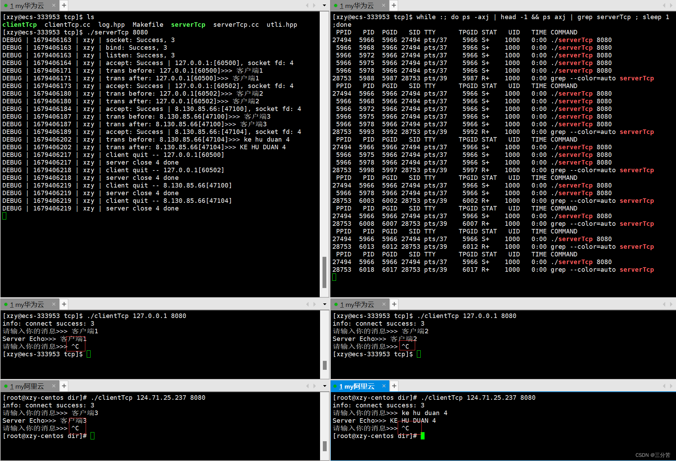Open the tab list dropdown of the serverTcp log pane

tap(325, 5)
